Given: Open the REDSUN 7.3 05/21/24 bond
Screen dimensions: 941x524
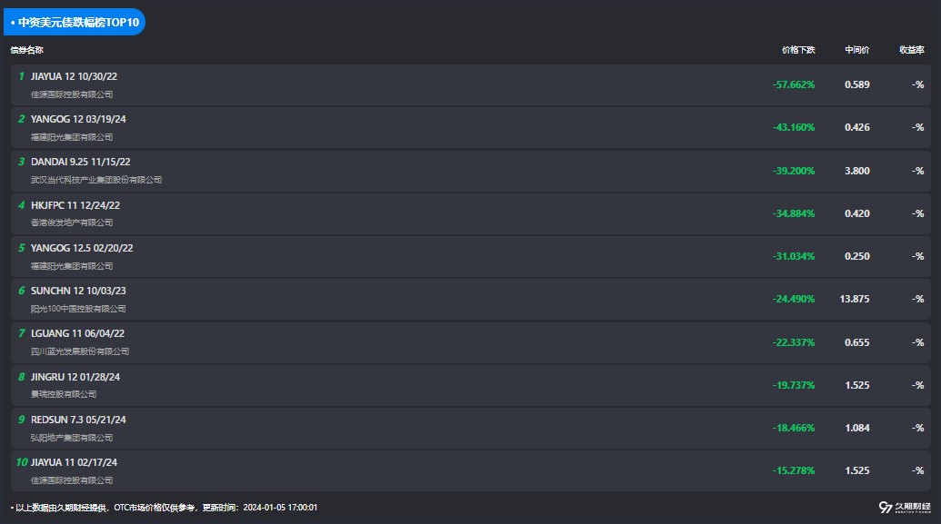Looking at the screenshot, I should point(78,420).
